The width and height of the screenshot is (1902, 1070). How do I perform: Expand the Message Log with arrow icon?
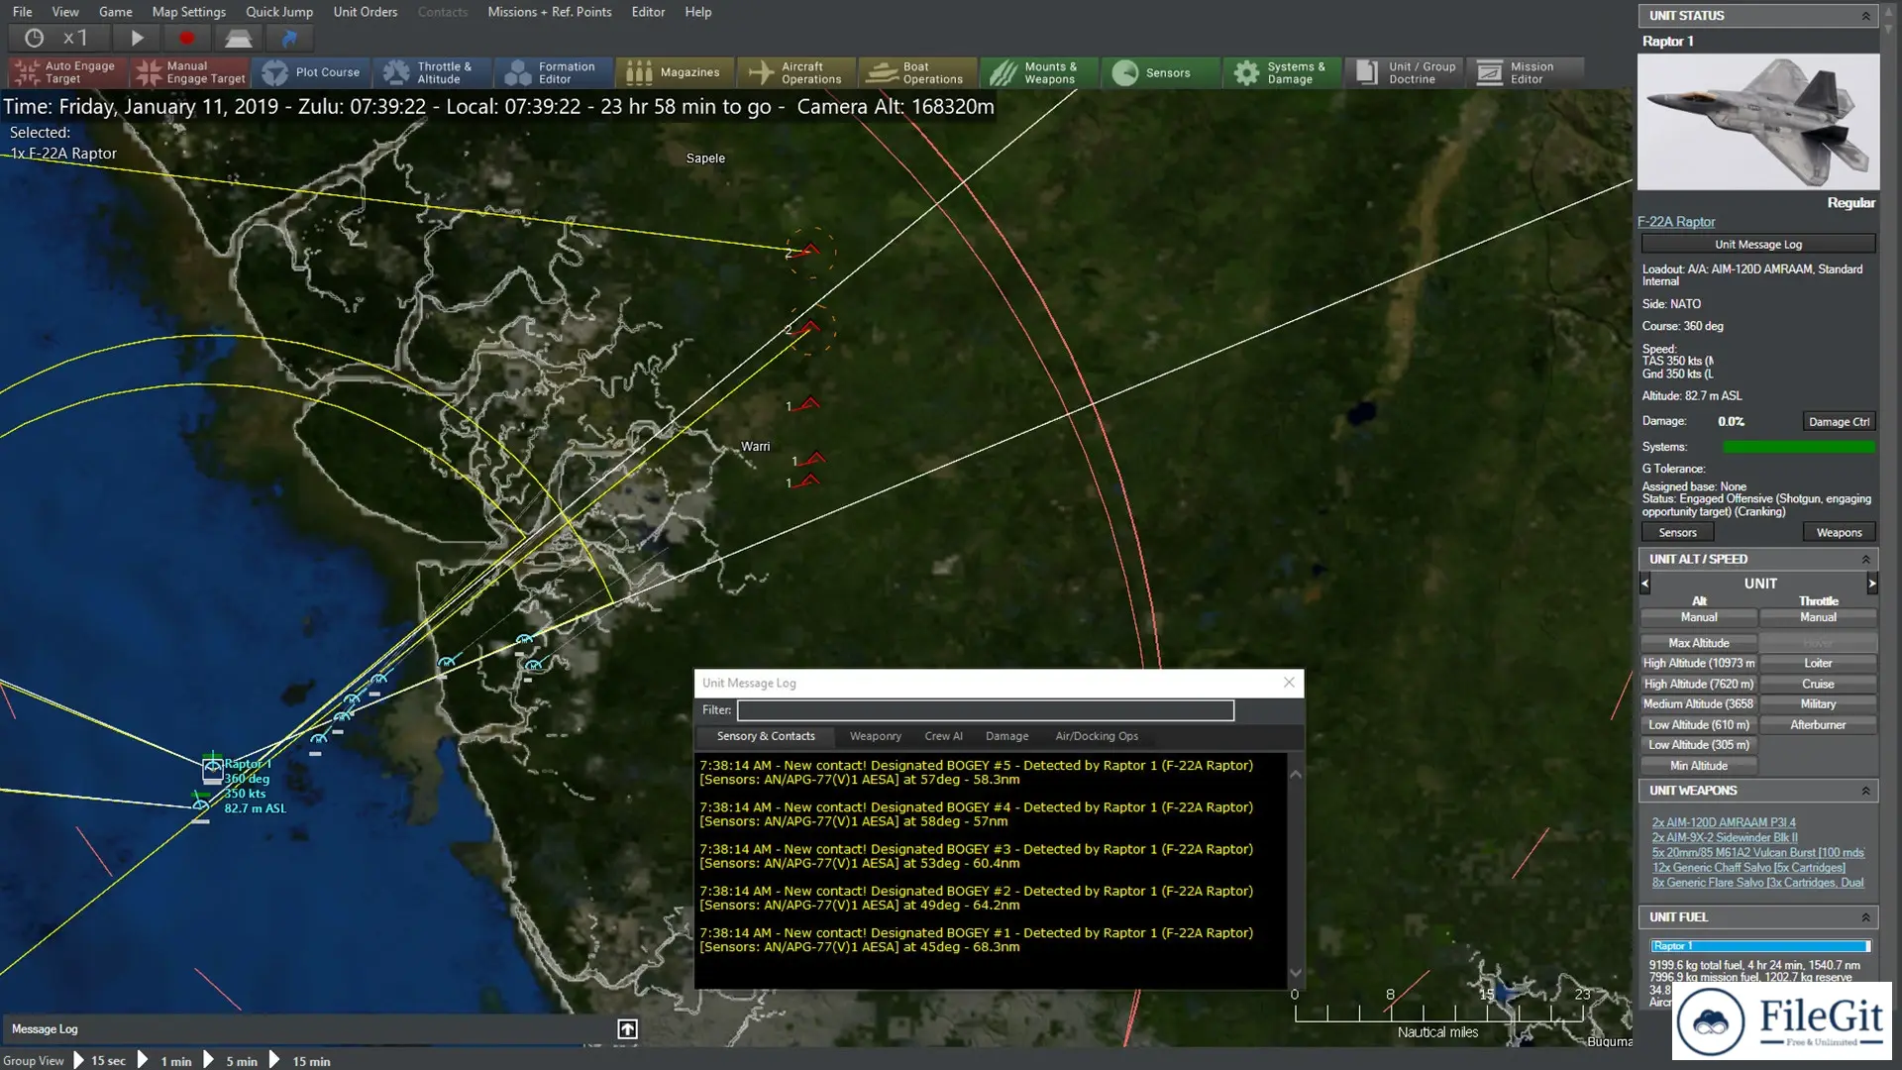pos(627,1029)
